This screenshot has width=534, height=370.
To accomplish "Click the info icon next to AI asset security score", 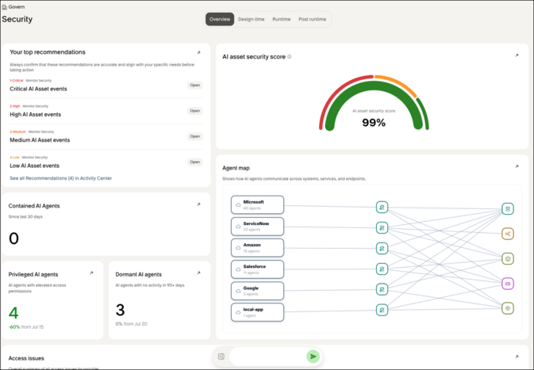I will [290, 57].
